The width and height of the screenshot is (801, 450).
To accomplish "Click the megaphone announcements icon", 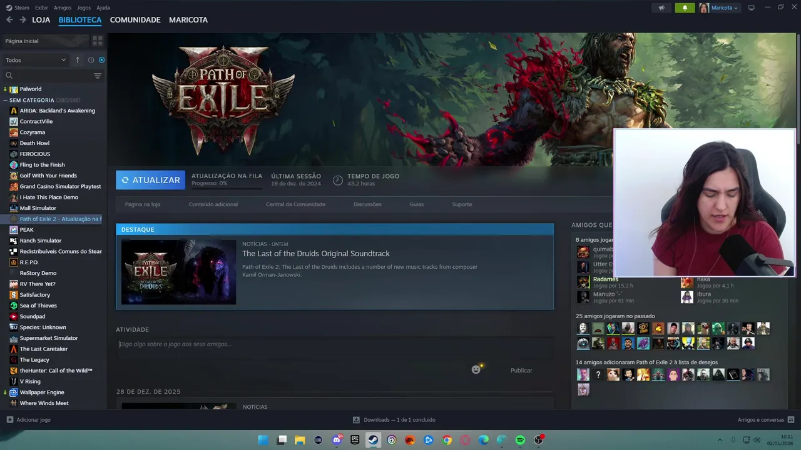I will pyautogui.click(x=661, y=7).
